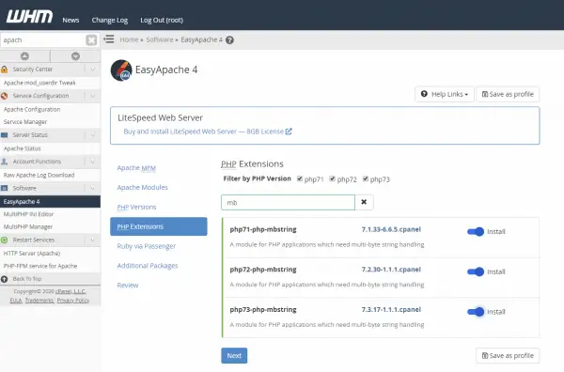Collapse the Restart Services section chevron
564x372 pixels.
pos(92,240)
